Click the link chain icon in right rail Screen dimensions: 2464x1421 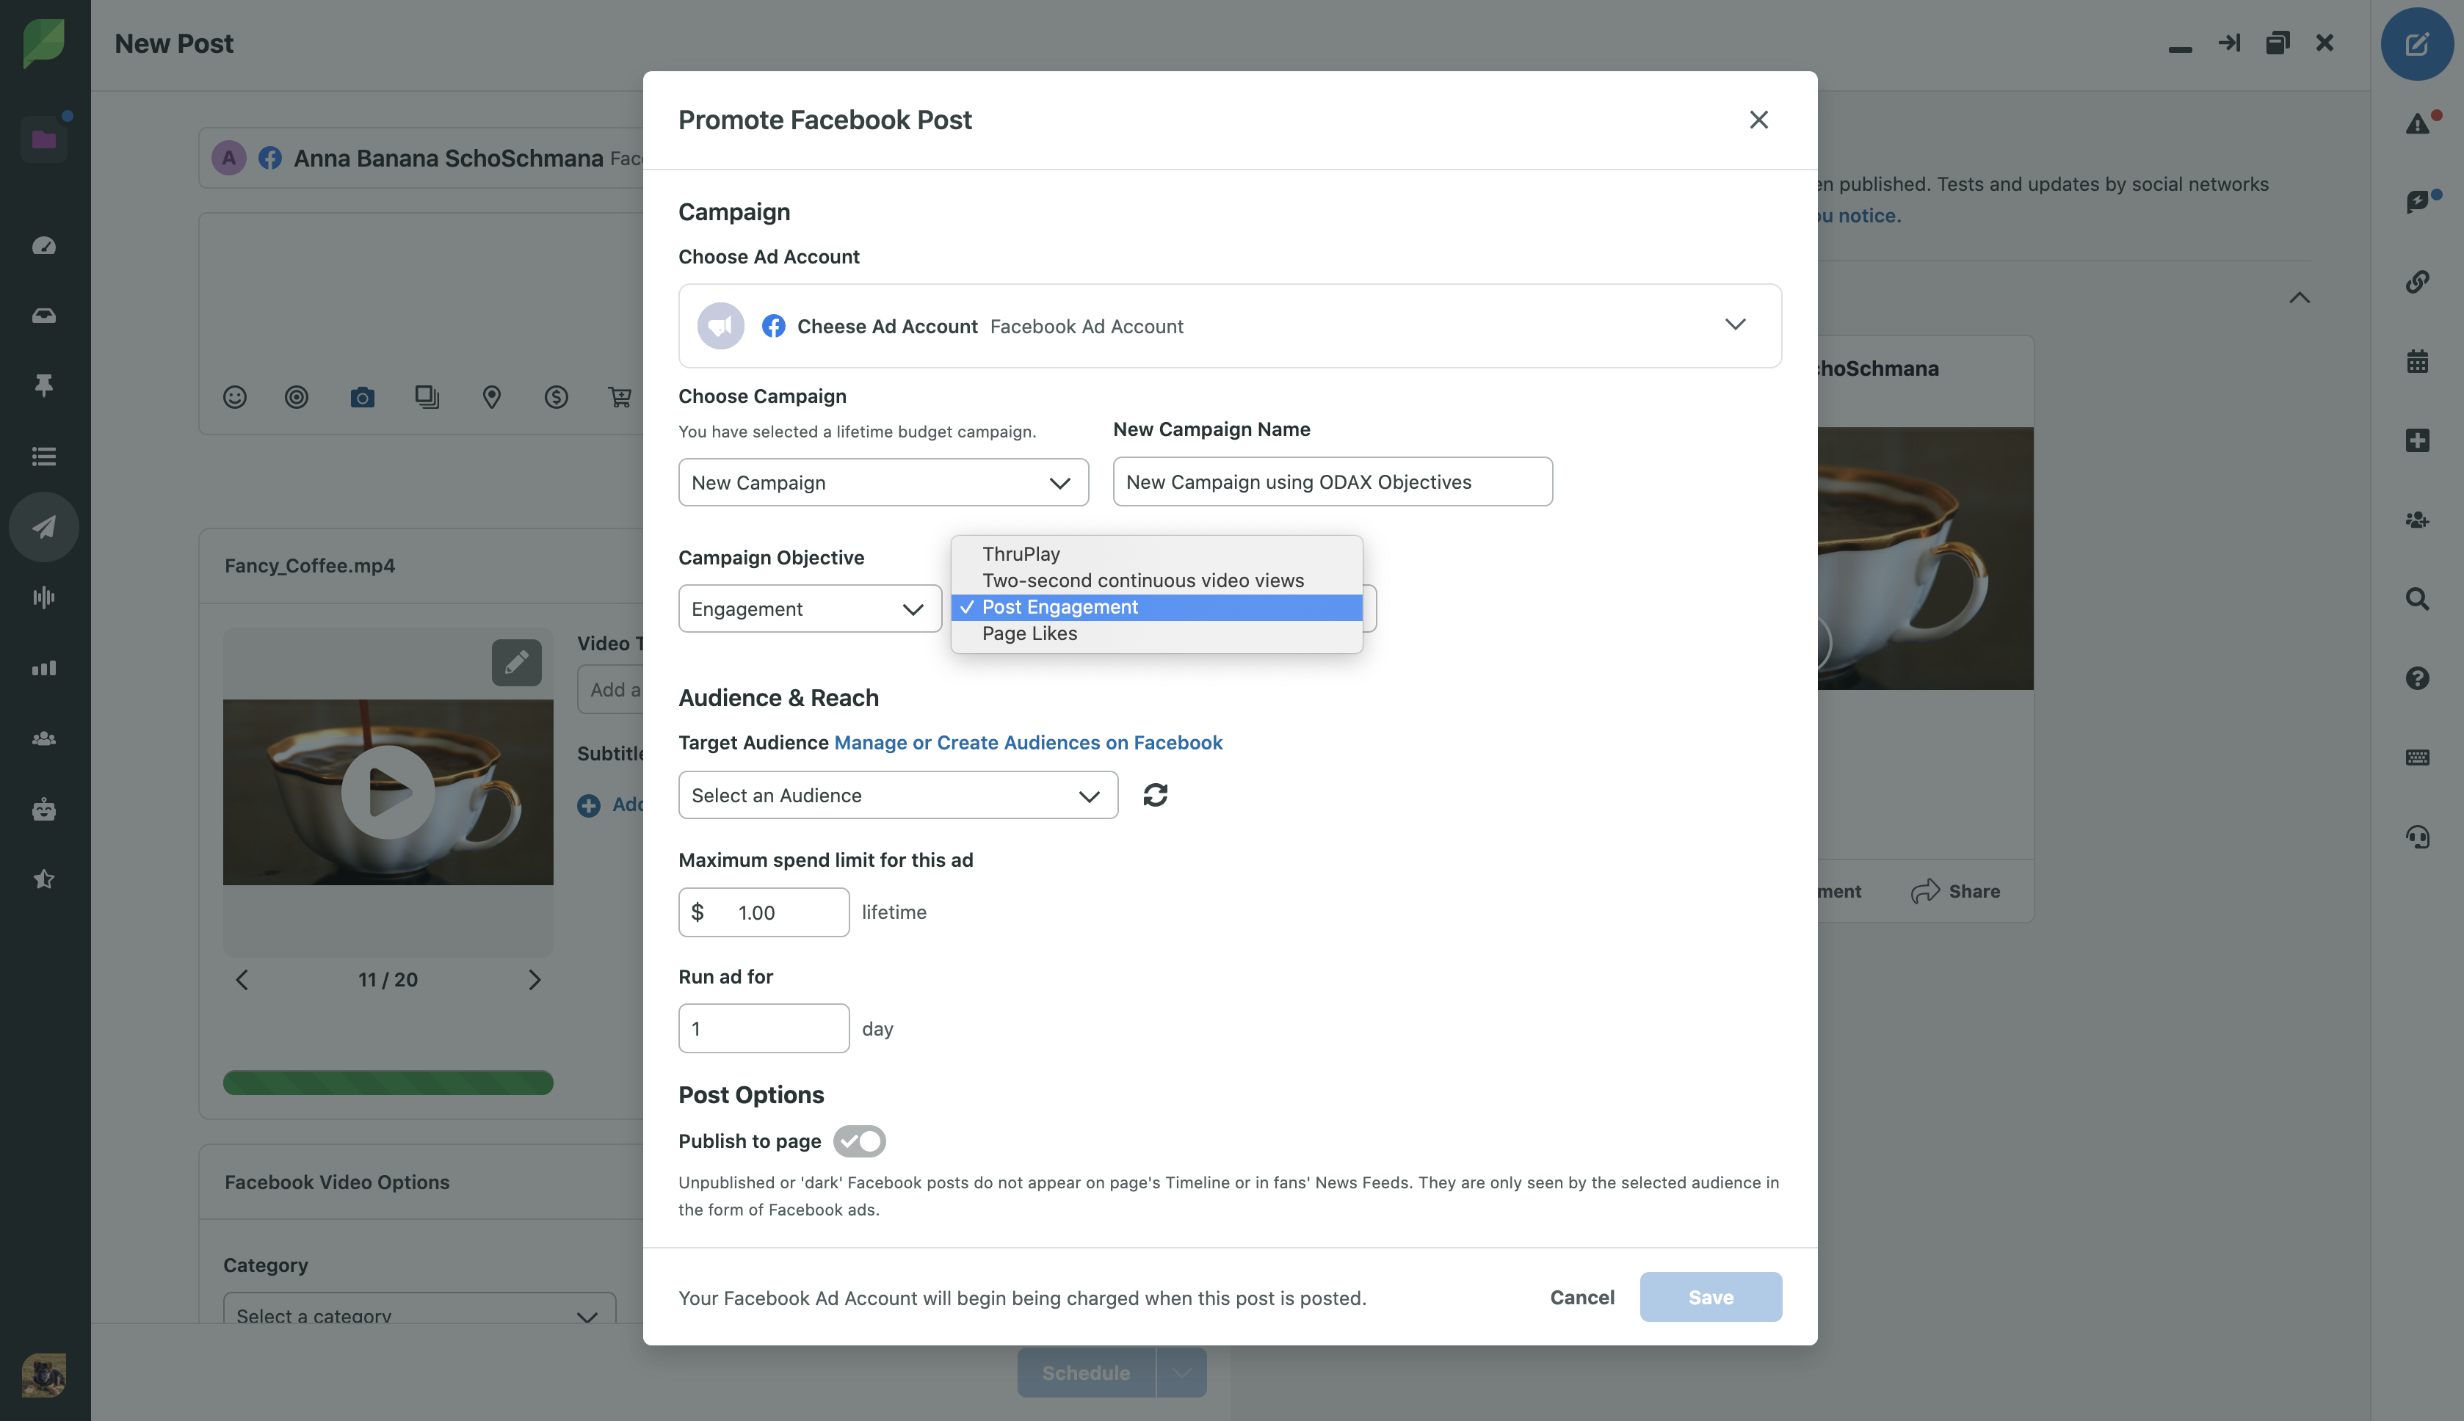(2417, 282)
